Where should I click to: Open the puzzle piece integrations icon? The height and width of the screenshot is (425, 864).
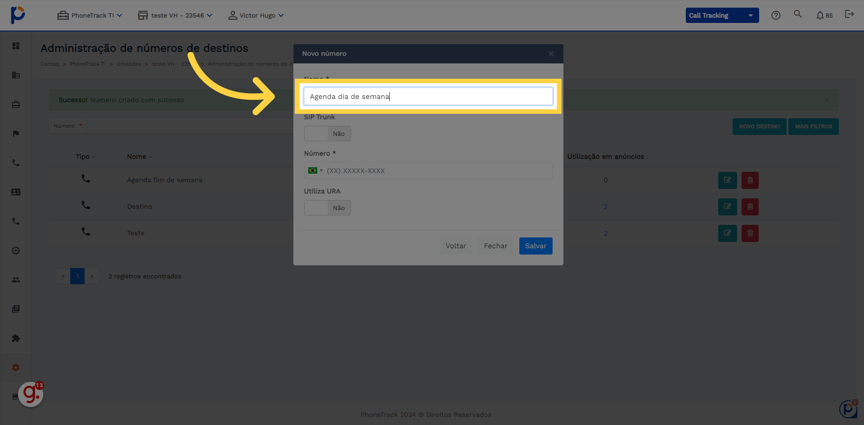click(16, 338)
